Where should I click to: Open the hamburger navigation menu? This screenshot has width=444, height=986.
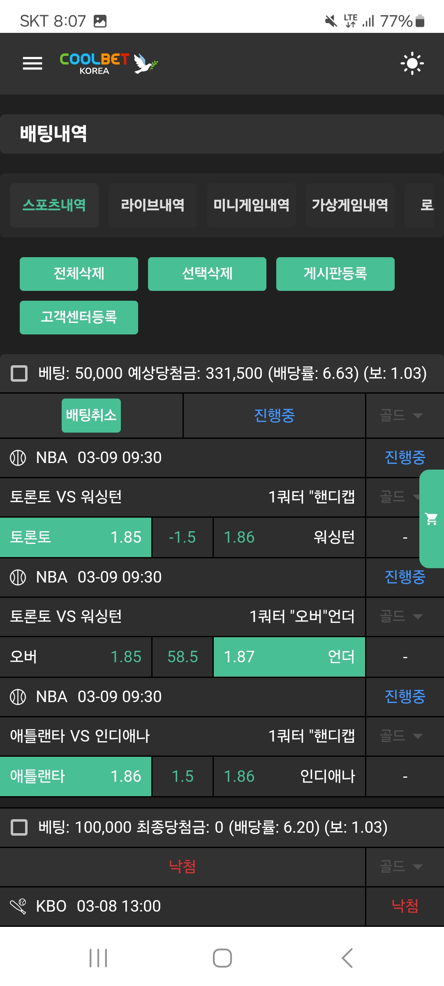click(32, 63)
